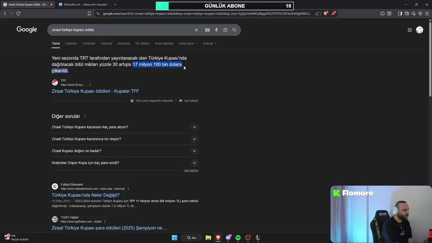Switch to the Mackolik.com browser tab

pyautogui.click(x=83, y=4)
